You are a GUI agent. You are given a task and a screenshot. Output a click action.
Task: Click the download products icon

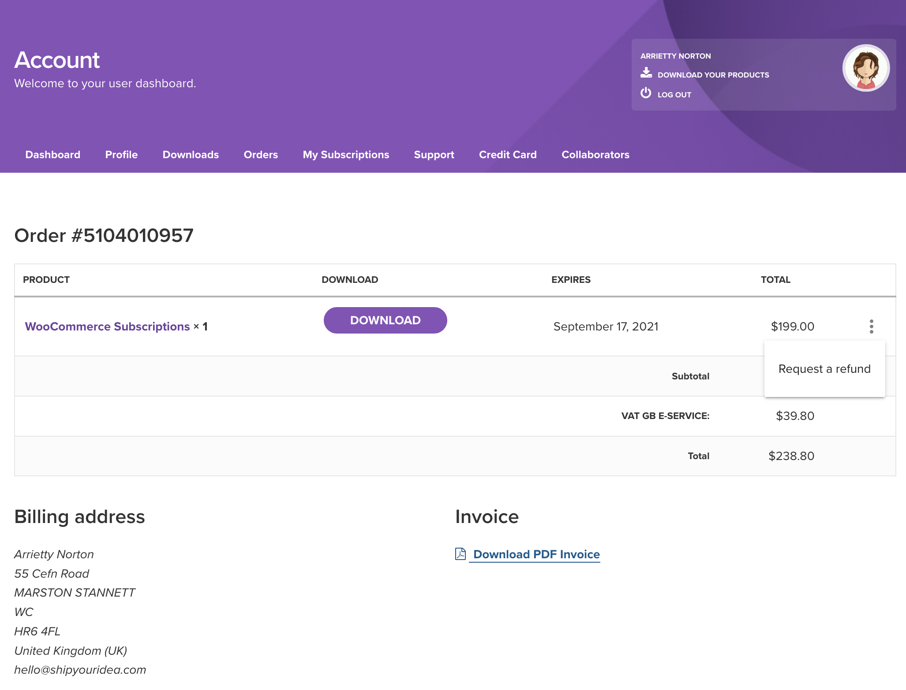(646, 73)
